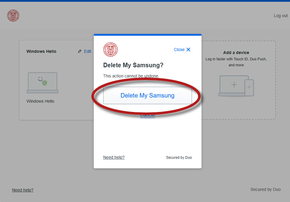
Task: Click the Windows Hello label below laptop
Action: coord(40,101)
